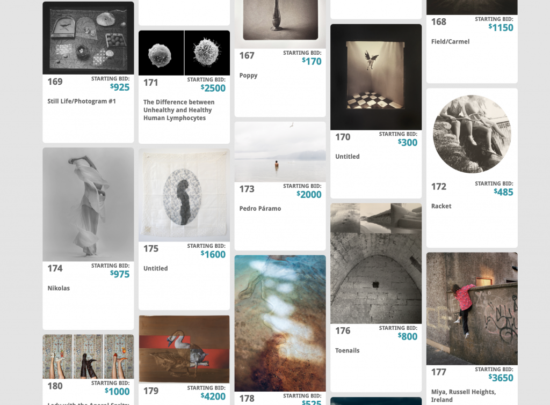Open lot 175 Untitled quilt silhouette image
550x405 pixels.
point(184,195)
